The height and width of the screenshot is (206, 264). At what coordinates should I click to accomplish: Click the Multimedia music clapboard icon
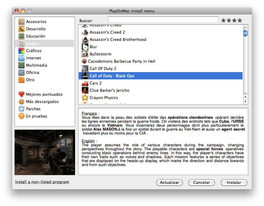coord(21,65)
